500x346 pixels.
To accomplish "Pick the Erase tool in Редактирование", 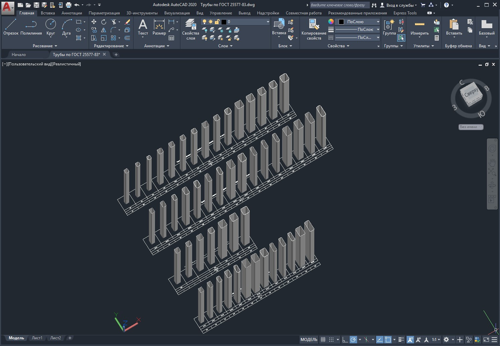I will tap(127, 22).
